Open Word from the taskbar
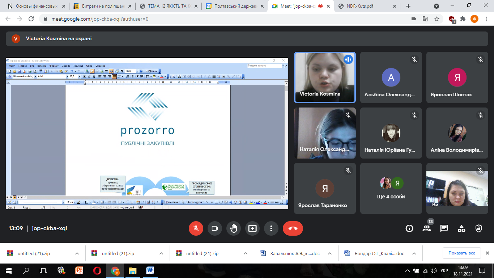Screen dimensions: 494x278 (150, 270)
